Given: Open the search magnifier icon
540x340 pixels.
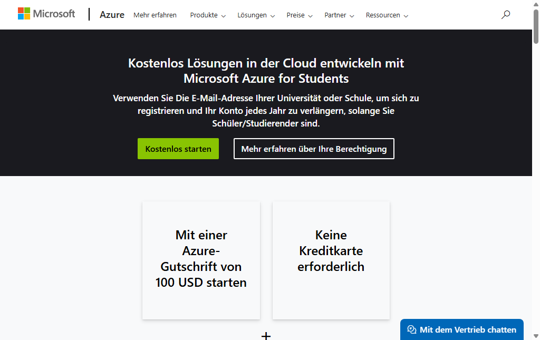Looking at the screenshot, I should (506, 14).
